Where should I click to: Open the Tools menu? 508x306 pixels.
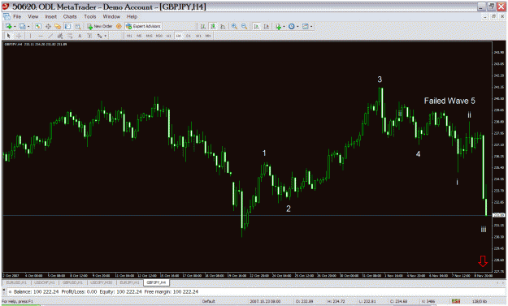point(89,16)
